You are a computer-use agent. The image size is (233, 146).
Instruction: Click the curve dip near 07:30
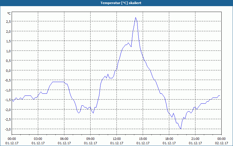pos(79,113)
